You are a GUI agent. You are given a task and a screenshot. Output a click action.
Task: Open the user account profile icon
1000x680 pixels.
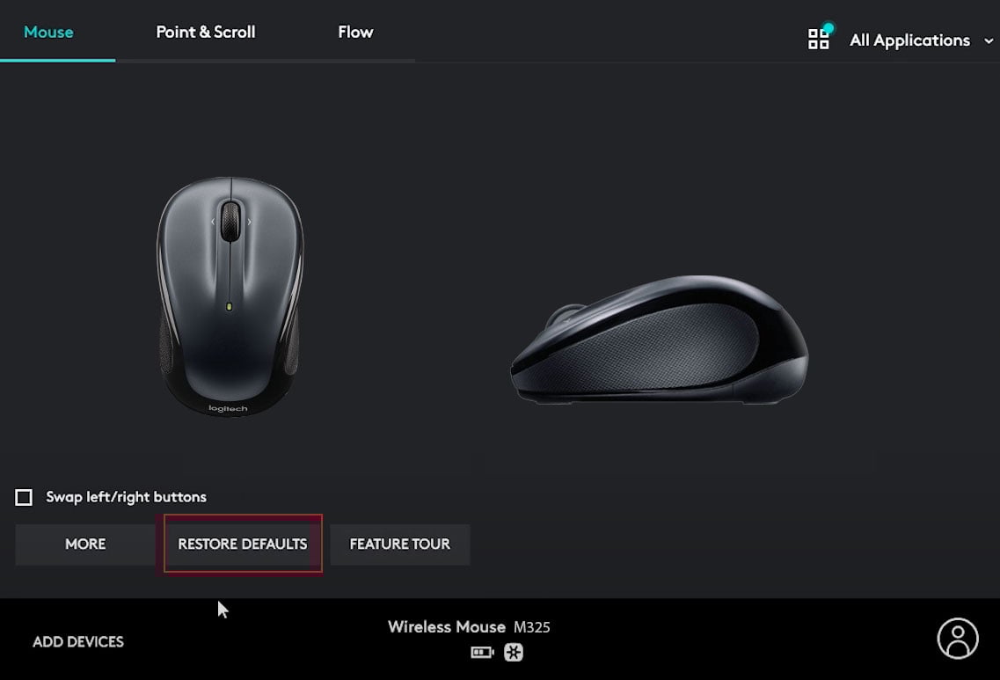pyautogui.click(x=957, y=638)
